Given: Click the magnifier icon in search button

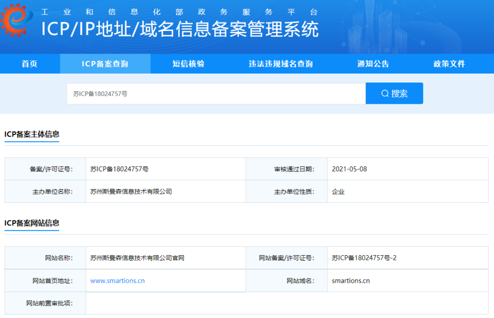Looking at the screenshot, I should [x=384, y=94].
